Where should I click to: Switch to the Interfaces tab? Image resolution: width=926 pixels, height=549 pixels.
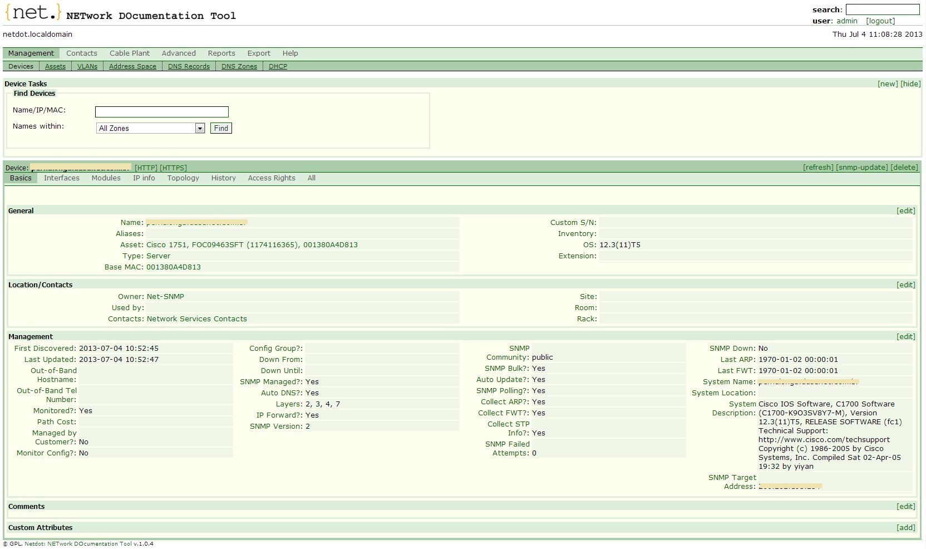(x=61, y=178)
